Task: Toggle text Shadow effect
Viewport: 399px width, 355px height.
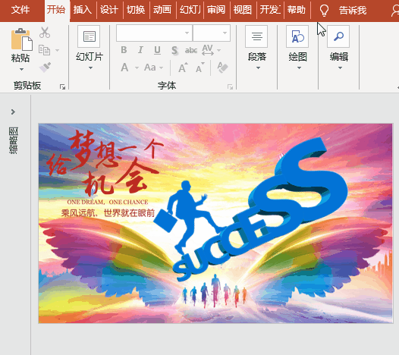Action: (174, 50)
